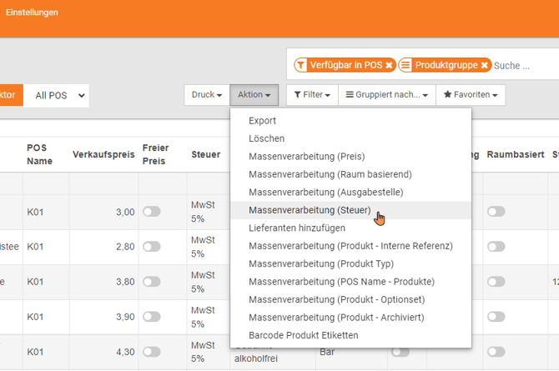
Task: Toggle Freier Preis switch for 2,80 row
Action: click(x=151, y=247)
